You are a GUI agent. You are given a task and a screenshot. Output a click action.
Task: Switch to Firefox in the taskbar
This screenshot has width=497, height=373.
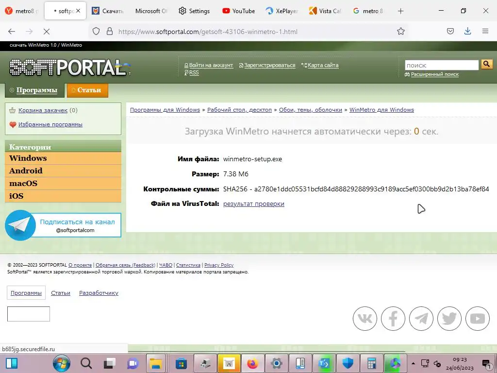[x=252, y=363]
